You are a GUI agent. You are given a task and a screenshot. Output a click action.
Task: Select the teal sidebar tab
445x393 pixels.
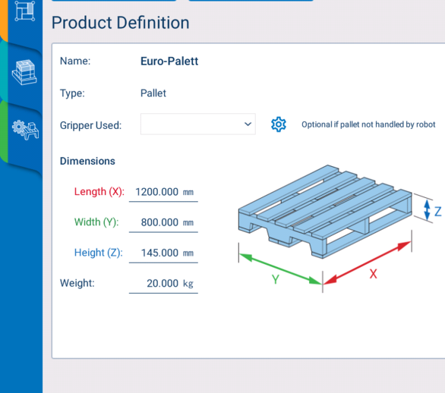(x=4, y=71)
